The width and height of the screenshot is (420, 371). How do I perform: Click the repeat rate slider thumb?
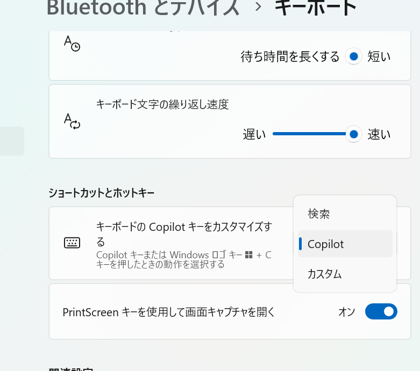point(353,134)
